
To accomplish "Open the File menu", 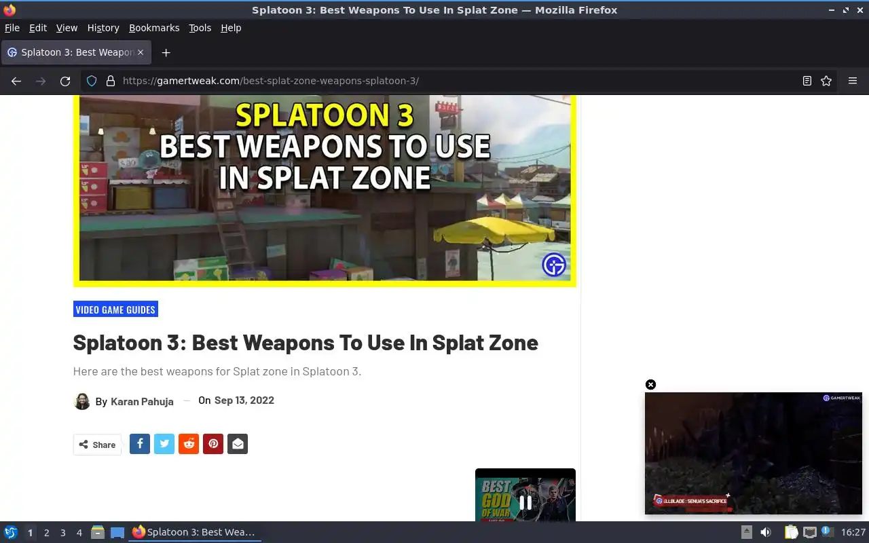I will tap(12, 28).
